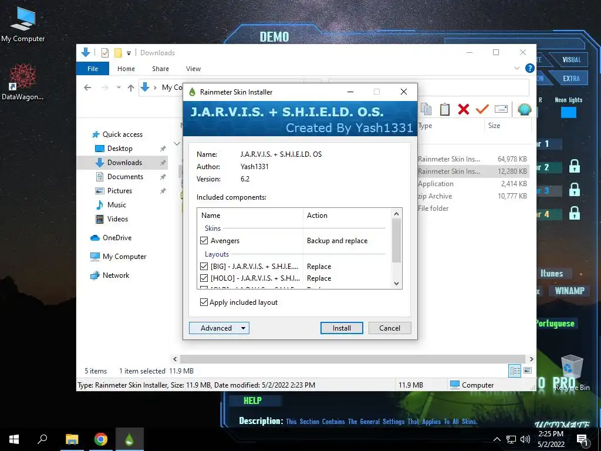Open the Home ribbon tab

(x=126, y=69)
